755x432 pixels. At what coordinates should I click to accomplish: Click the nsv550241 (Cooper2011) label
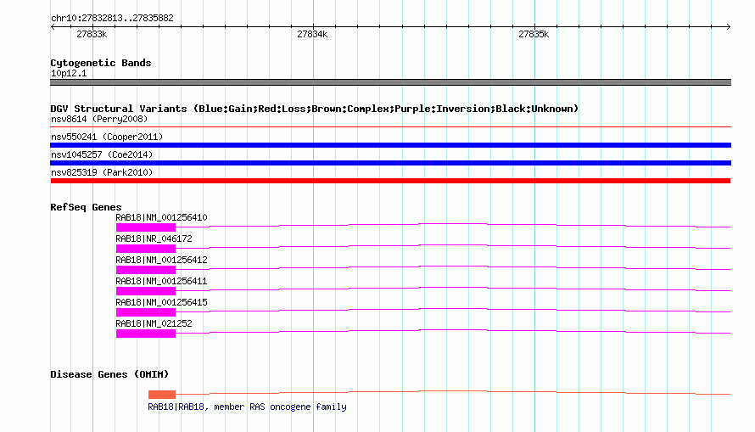[107, 137]
